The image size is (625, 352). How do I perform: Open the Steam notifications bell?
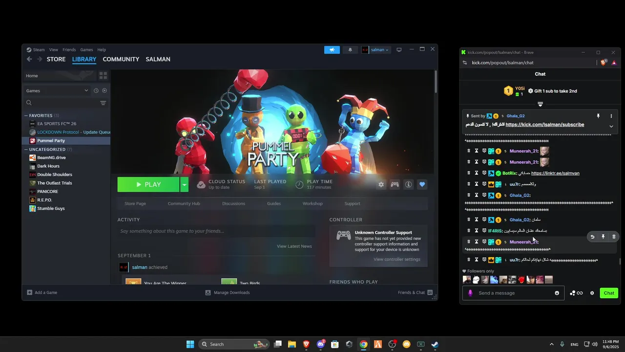[350, 50]
